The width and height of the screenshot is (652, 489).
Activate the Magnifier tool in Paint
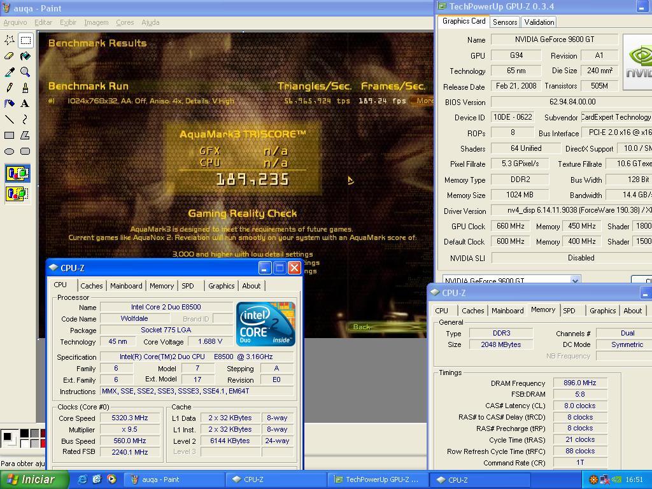tap(25, 72)
